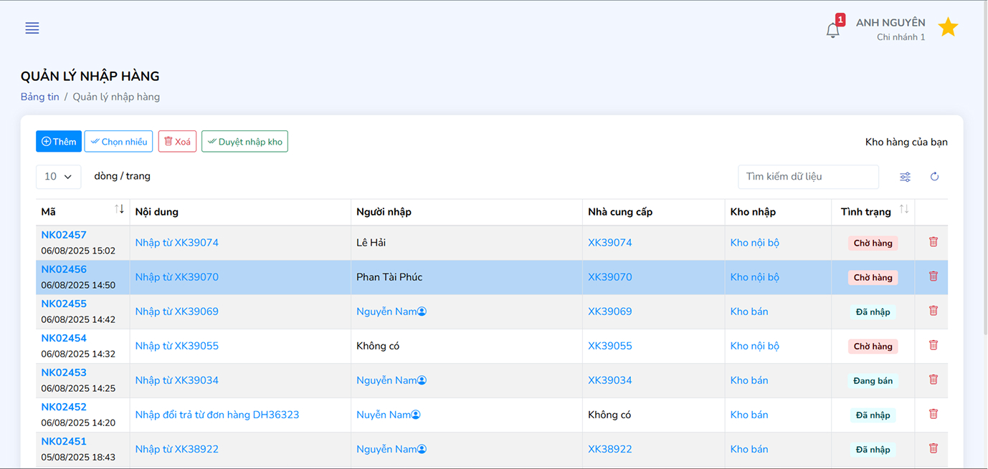Delete row NK02457 using trash icon
This screenshot has width=988, height=469.
tap(933, 242)
